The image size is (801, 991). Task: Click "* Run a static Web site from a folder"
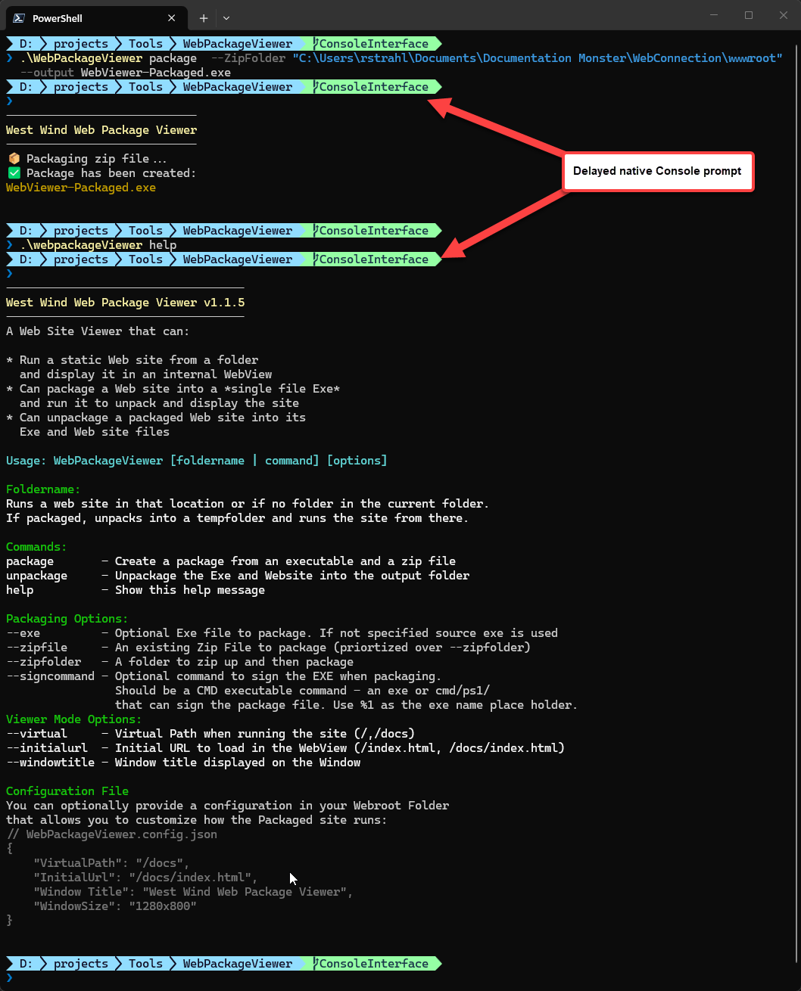coord(132,360)
